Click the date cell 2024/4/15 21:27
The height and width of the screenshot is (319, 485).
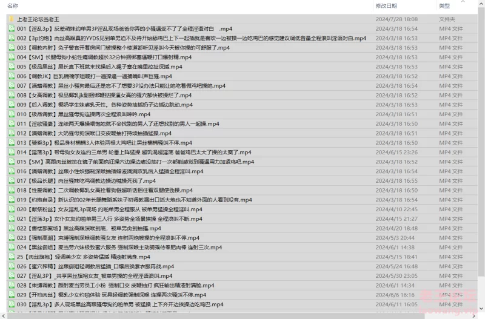[x=396, y=219]
